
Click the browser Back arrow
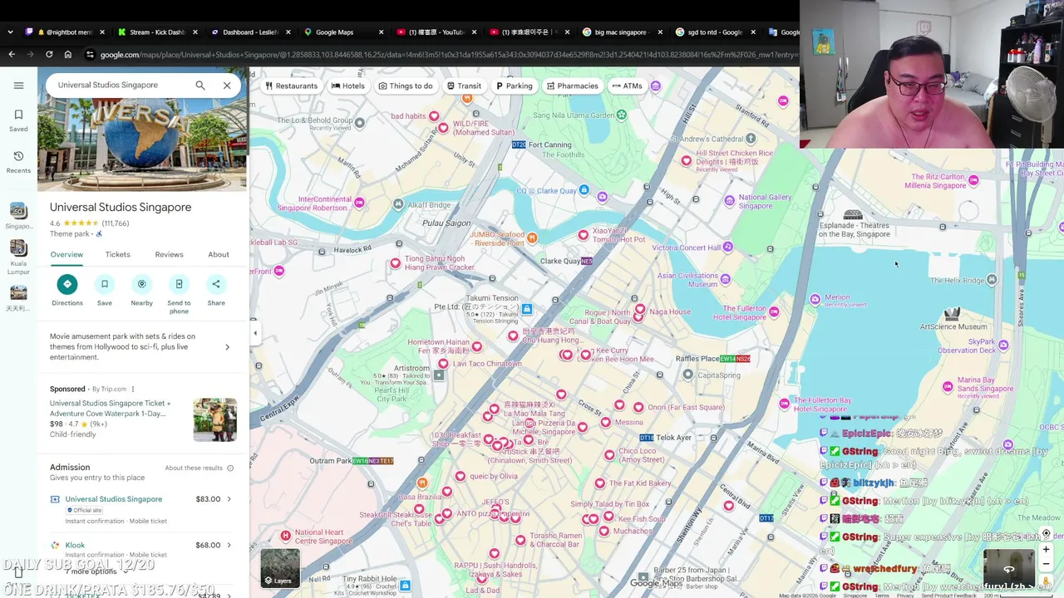(12, 55)
